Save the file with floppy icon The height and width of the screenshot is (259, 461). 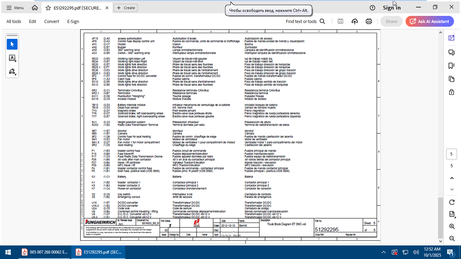coord(340,22)
